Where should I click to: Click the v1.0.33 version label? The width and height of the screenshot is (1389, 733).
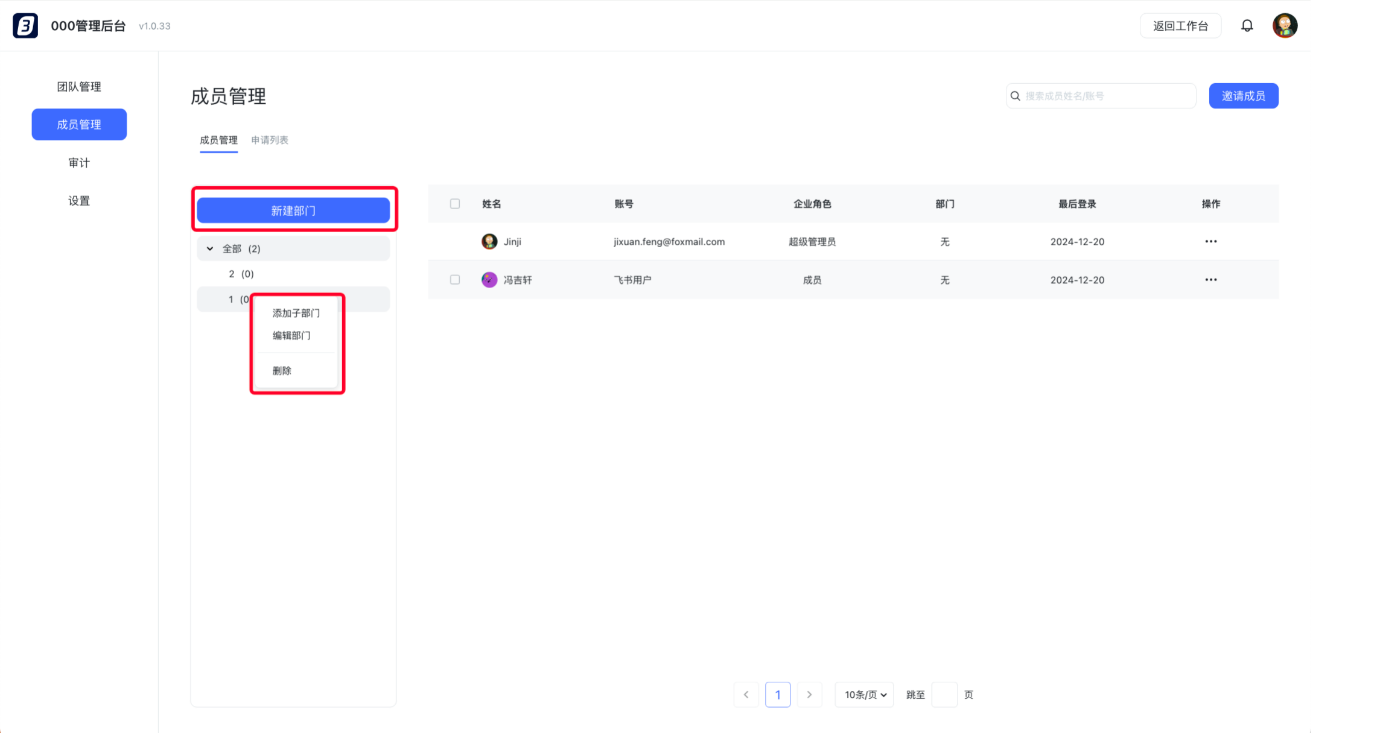[x=154, y=26]
